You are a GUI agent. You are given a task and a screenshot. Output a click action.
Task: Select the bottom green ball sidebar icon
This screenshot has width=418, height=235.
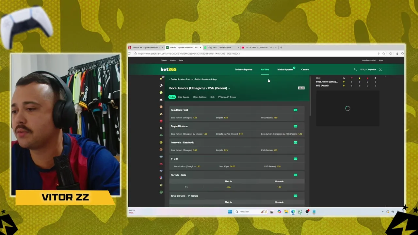click(x=161, y=192)
